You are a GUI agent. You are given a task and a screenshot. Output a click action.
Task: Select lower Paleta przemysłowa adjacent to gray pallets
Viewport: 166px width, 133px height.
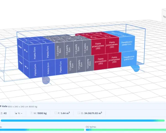point(101,62)
